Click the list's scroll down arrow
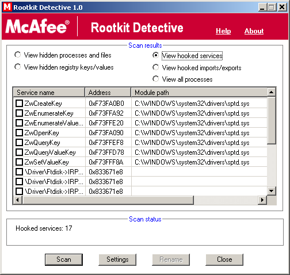The height and width of the screenshot is (275, 290). click(272, 191)
